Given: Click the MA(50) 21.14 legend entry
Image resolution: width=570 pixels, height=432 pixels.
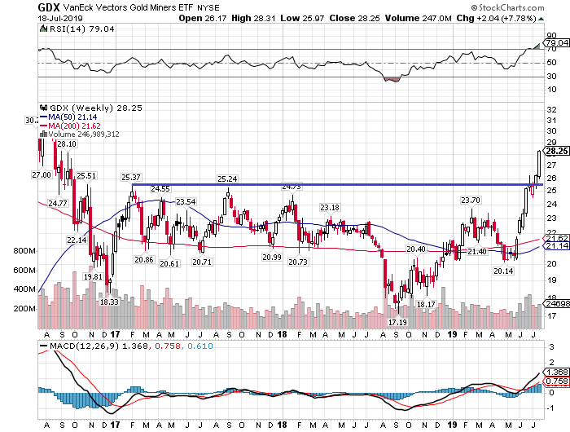Looking at the screenshot, I should (x=68, y=117).
